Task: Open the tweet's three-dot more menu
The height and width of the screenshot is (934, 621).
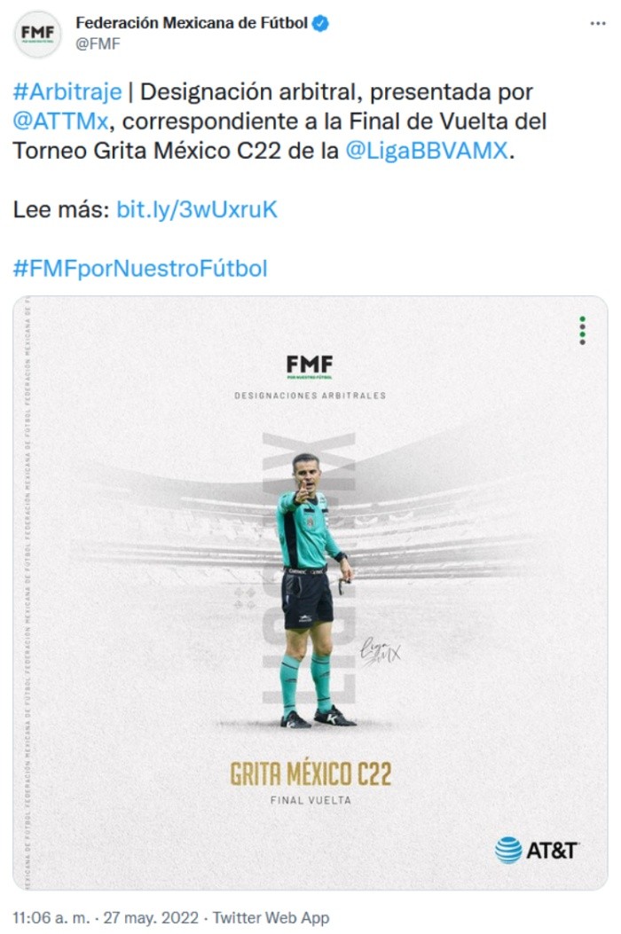Action: pyautogui.click(x=597, y=23)
